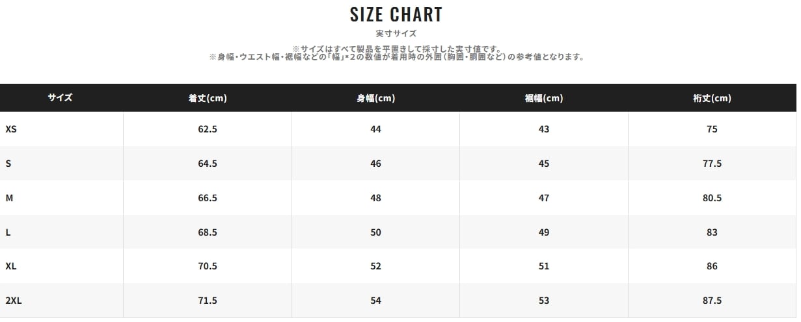
Task: Click the 54 body width value for 2XL
Action: [375, 301]
